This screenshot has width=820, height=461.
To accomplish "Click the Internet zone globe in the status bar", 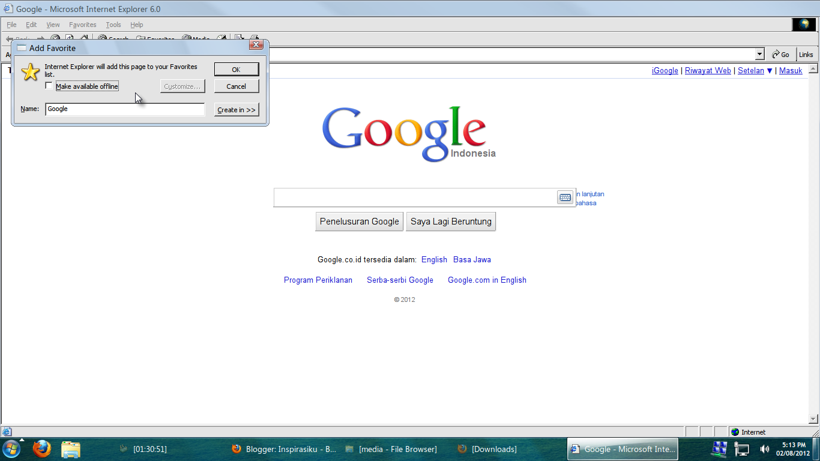I will tap(735, 432).
